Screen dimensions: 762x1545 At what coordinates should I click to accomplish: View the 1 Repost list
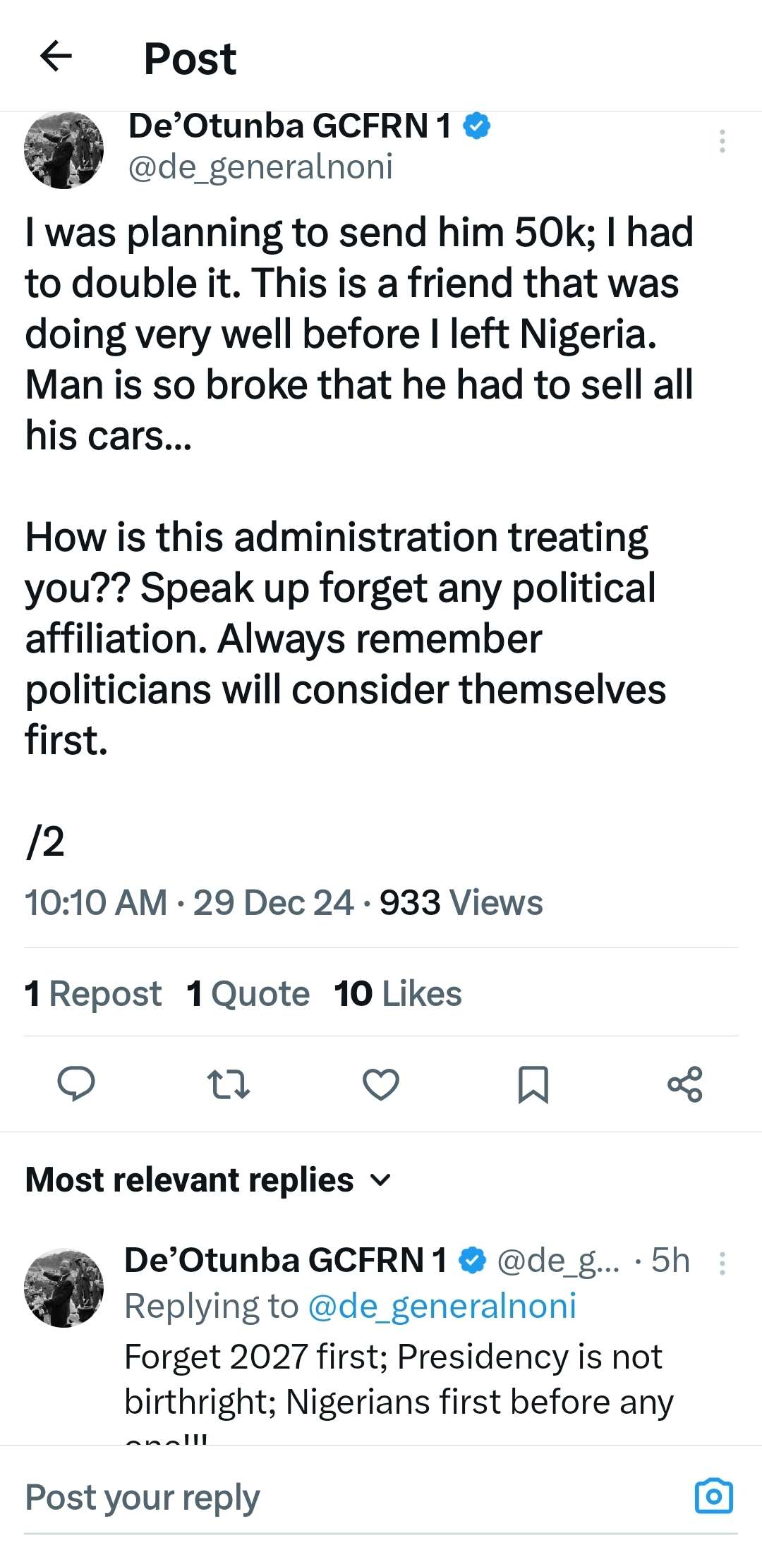tap(92, 993)
